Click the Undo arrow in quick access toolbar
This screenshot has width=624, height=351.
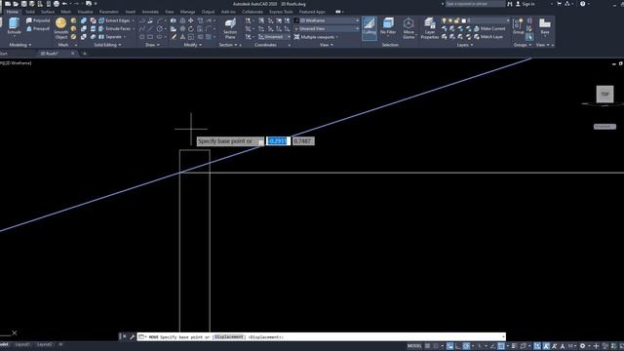pyautogui.click(x=64, y=4)
